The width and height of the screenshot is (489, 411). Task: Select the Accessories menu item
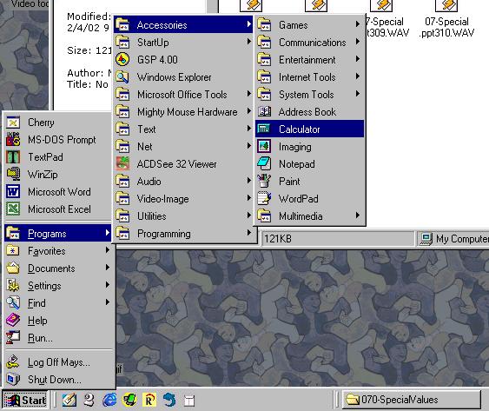(183, 24)
